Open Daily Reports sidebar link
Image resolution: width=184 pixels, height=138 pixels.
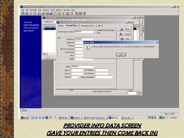tap(29, 31)
